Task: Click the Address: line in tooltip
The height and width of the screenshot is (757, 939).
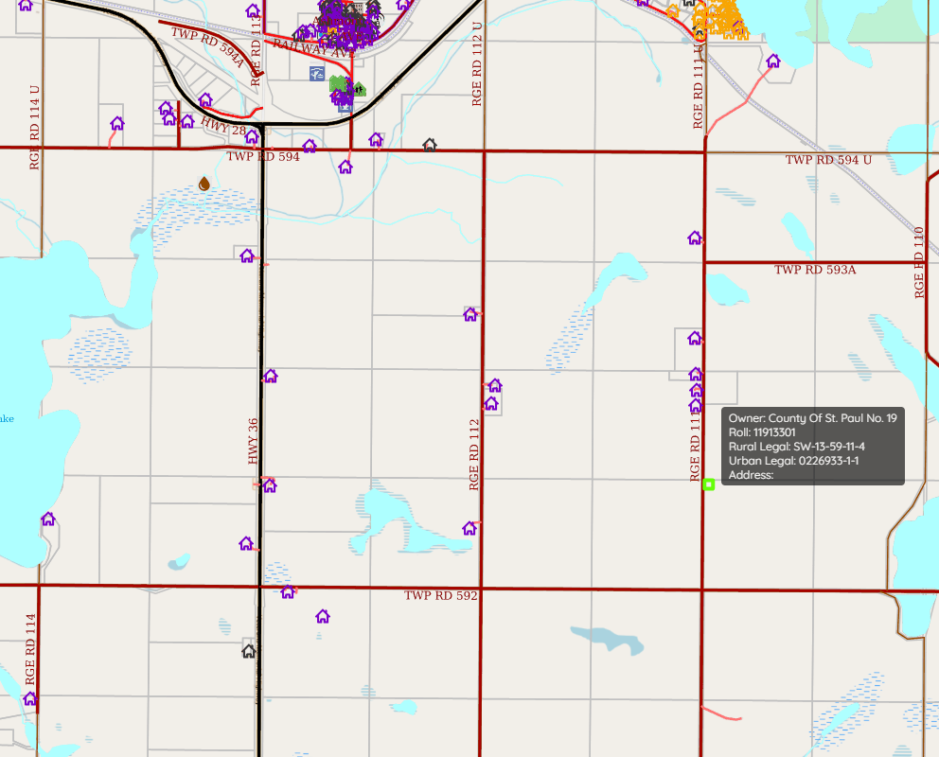Action: [x=751, y=475]
